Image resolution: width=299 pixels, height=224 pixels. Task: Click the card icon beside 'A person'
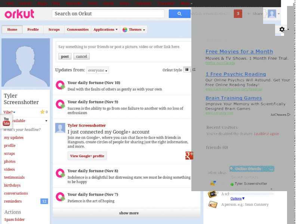pyautogui.click(x=213, y=205)
